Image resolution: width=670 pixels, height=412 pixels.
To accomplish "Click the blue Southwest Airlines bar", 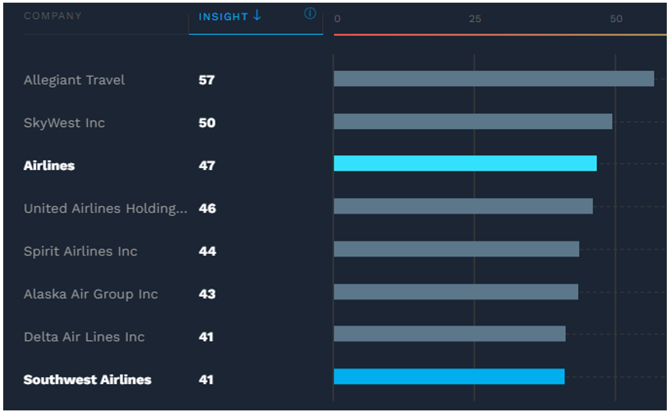I will tap(449, 376).
